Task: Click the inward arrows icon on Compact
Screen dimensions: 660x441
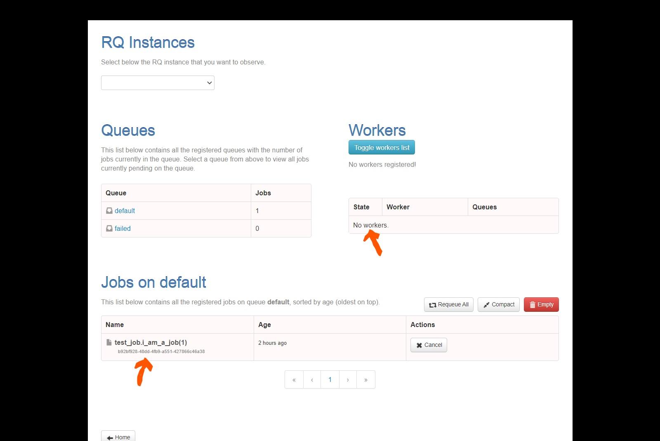Action: coord(487,305)
